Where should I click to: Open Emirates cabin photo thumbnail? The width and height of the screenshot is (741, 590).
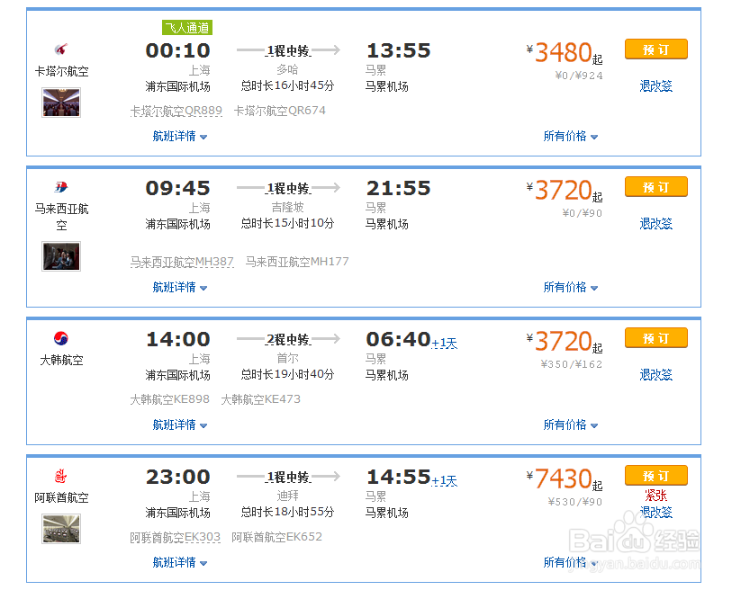point(61,529)
